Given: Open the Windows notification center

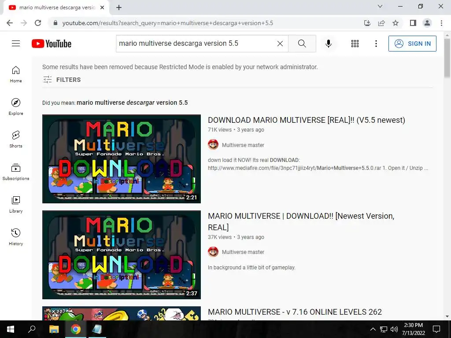Looking at the screenshot, I should tap(436, 329).
